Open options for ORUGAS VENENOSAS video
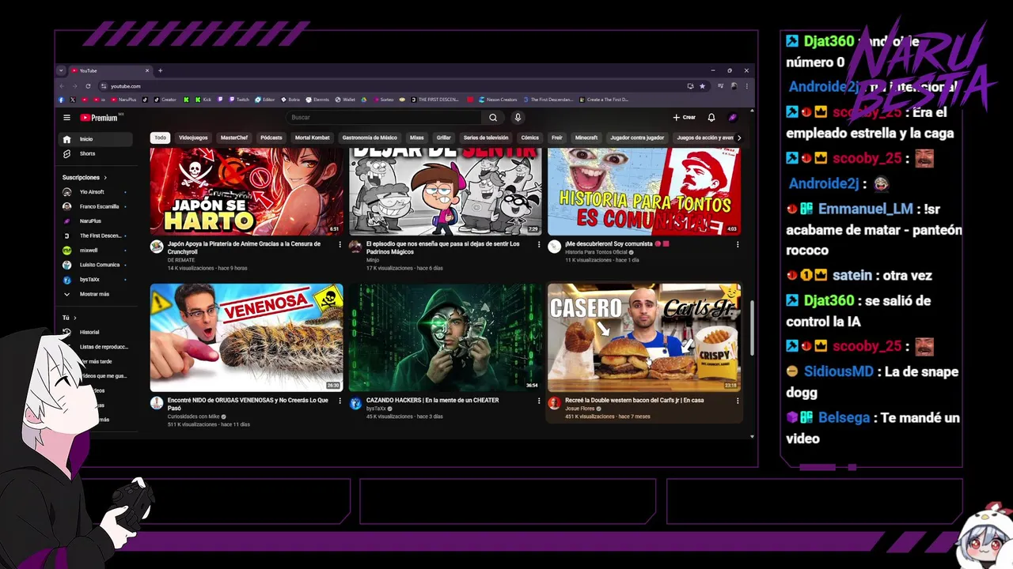 coord(340,401)
